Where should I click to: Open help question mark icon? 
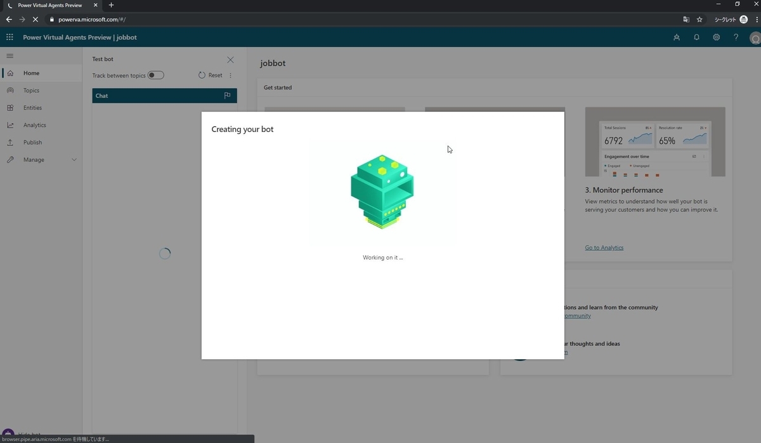pyautogui.click(x=736, y=37)
